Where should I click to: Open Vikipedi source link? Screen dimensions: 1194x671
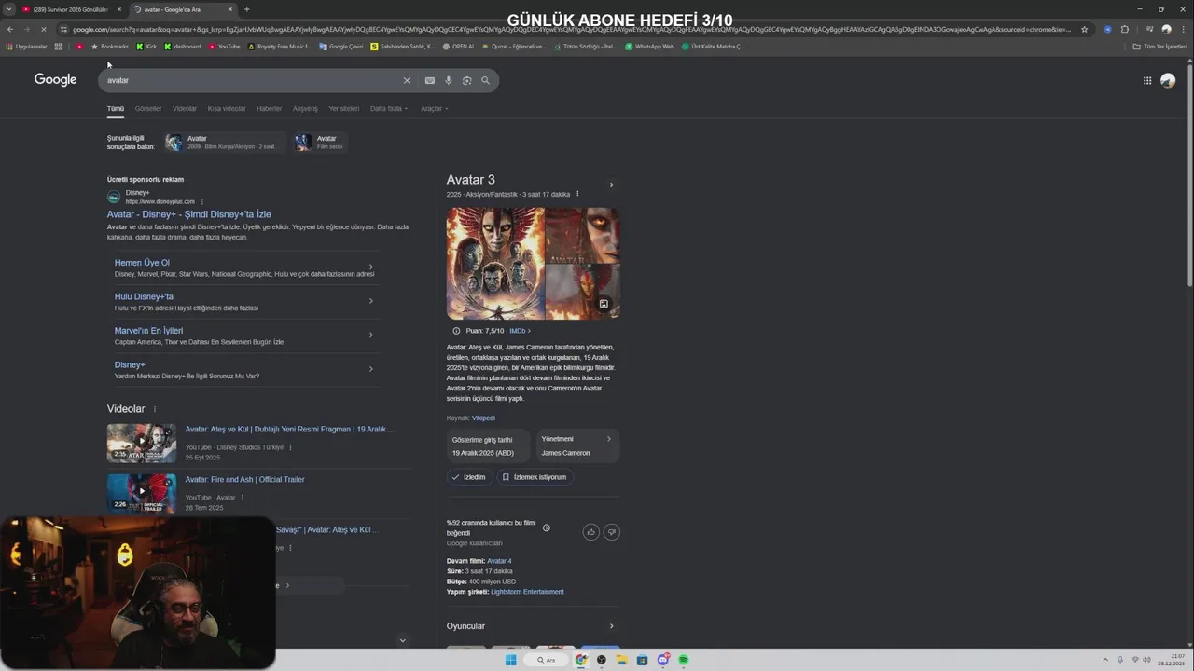coord(483,418)
